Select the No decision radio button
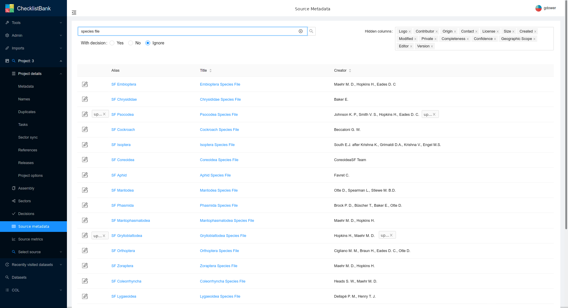568x308 pixels. [x=131, y=43]
